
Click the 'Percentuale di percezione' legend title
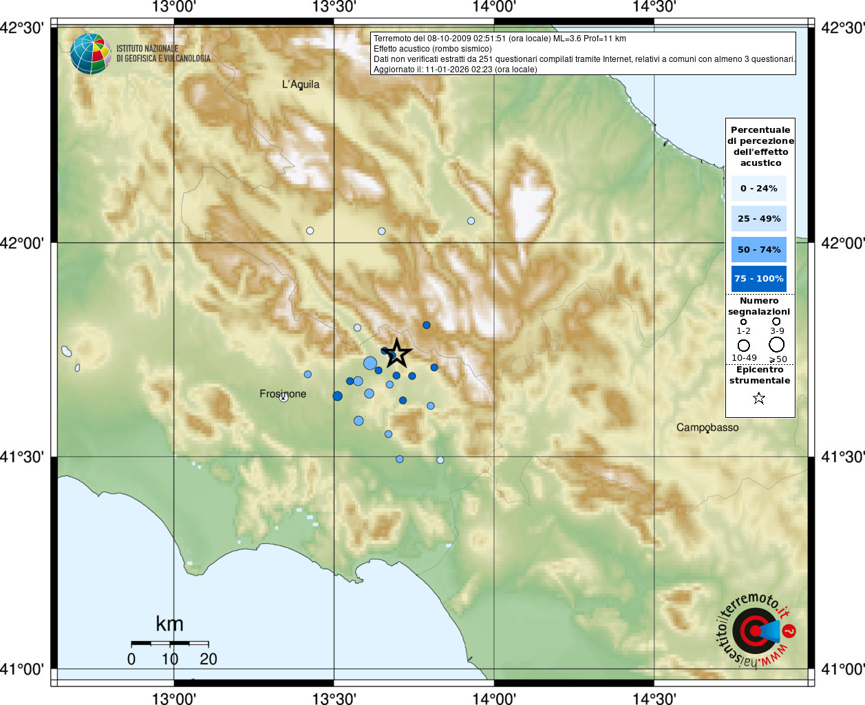click(760, 146)
